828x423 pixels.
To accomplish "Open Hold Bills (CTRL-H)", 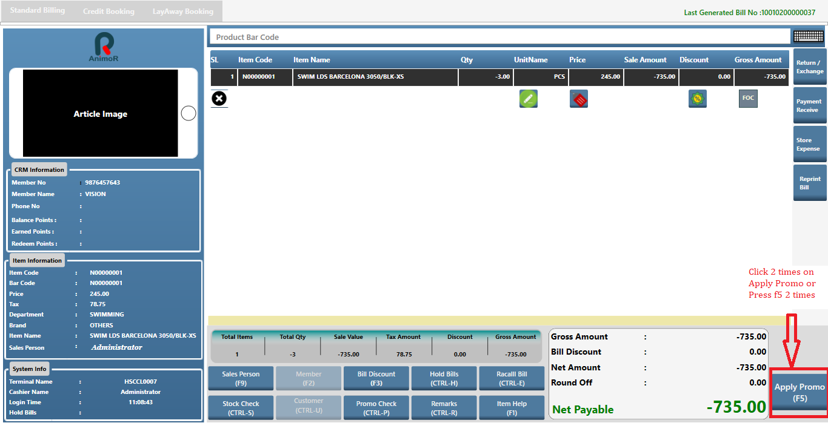I will point(444,378).
